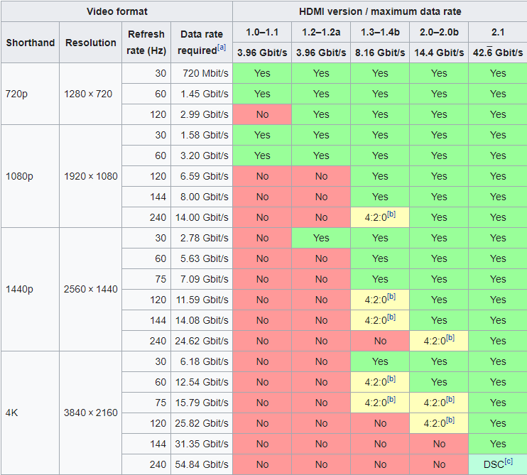Click the Resolution column header

click(91, 43)
